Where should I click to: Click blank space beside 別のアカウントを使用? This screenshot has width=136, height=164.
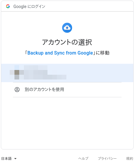93,90
